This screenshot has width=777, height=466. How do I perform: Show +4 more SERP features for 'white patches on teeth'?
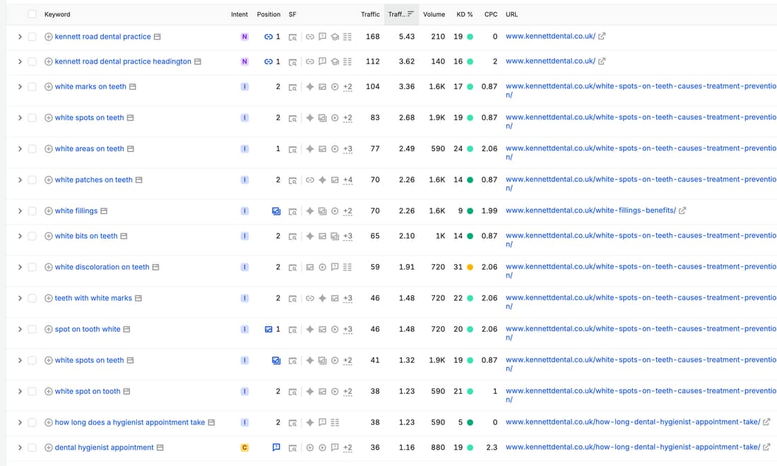pos(348,180)
